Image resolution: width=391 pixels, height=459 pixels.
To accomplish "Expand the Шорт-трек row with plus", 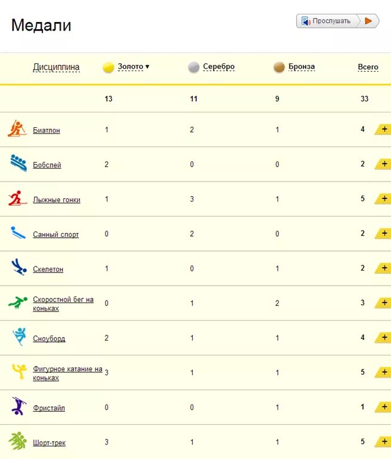I will tap(383, 442).
